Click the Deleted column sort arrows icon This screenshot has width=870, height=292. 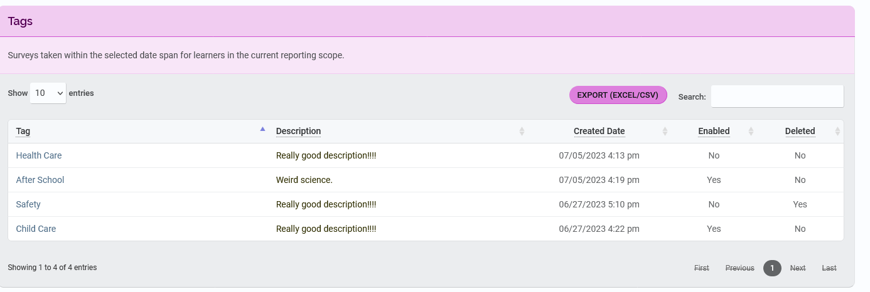coord(837,132)
